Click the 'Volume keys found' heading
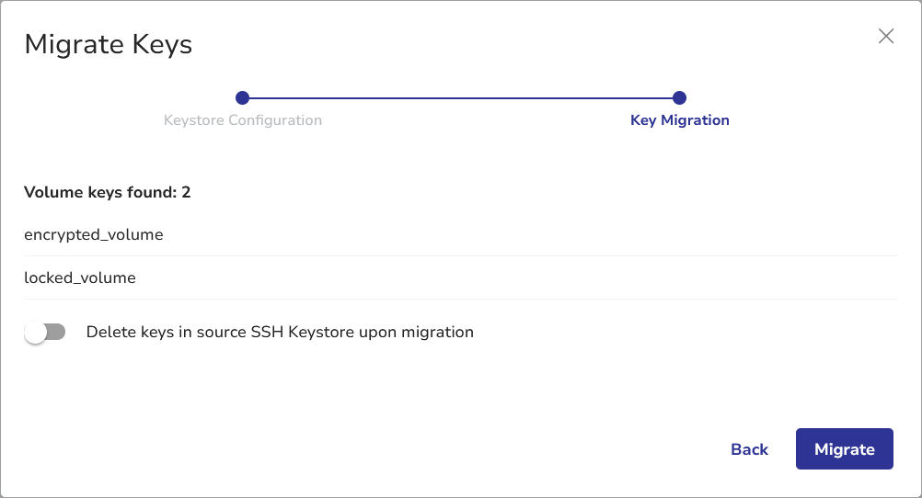922x498 pixels. 99,192
